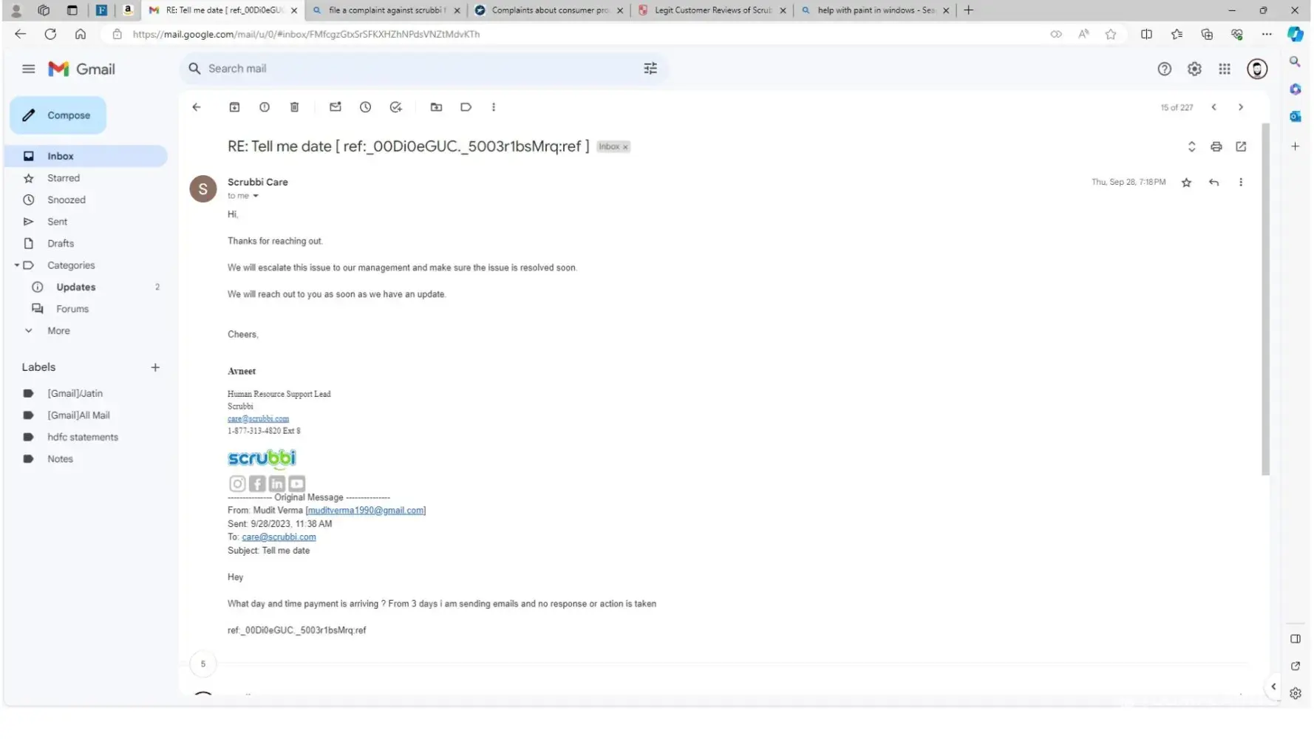Mark the email as unread
Screen dimensions: 1314x739
coord(336,107)
